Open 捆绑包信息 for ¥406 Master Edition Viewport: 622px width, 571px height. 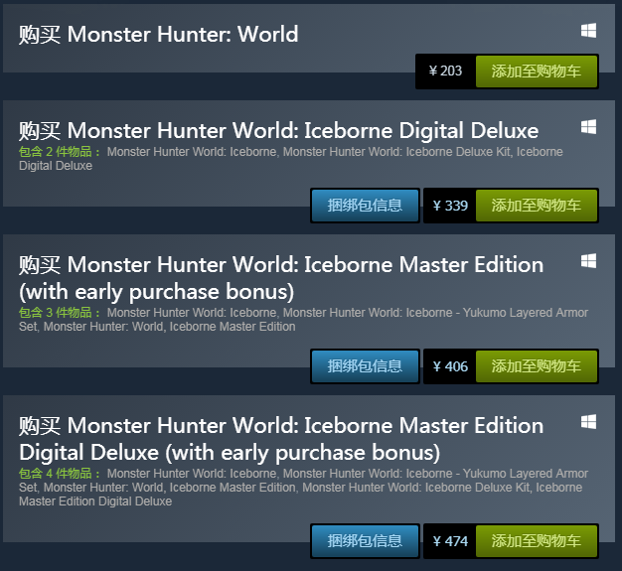[x=365, y=366]
